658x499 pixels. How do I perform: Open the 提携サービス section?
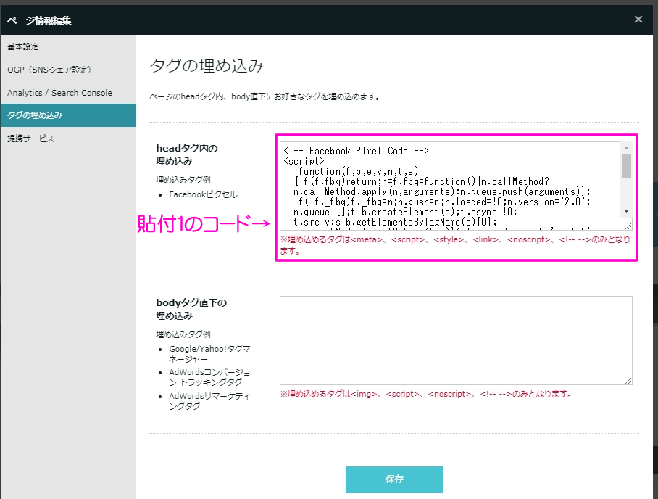[30, 139]
